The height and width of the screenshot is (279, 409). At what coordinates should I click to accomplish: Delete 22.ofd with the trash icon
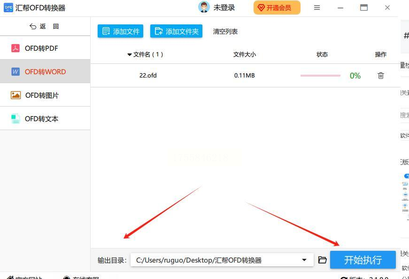coord(380,76)
